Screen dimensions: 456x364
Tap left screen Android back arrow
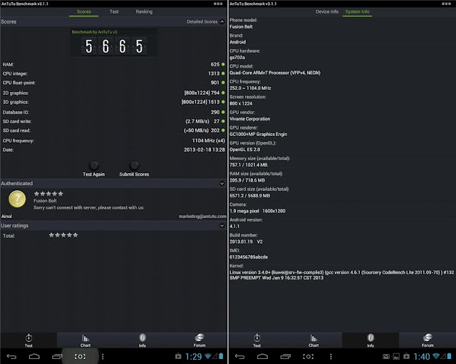click(x=11, y=356)
